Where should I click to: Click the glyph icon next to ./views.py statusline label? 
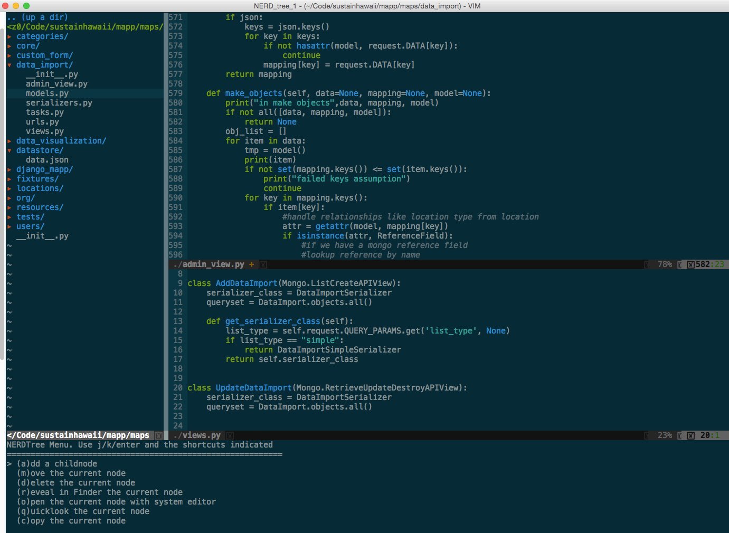pos(230,435)
